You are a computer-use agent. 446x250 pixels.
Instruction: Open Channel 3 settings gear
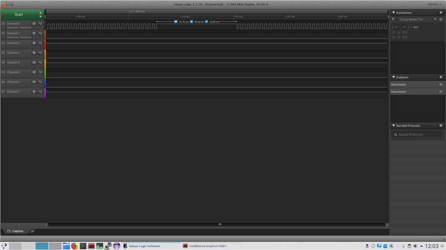point(34,53)
